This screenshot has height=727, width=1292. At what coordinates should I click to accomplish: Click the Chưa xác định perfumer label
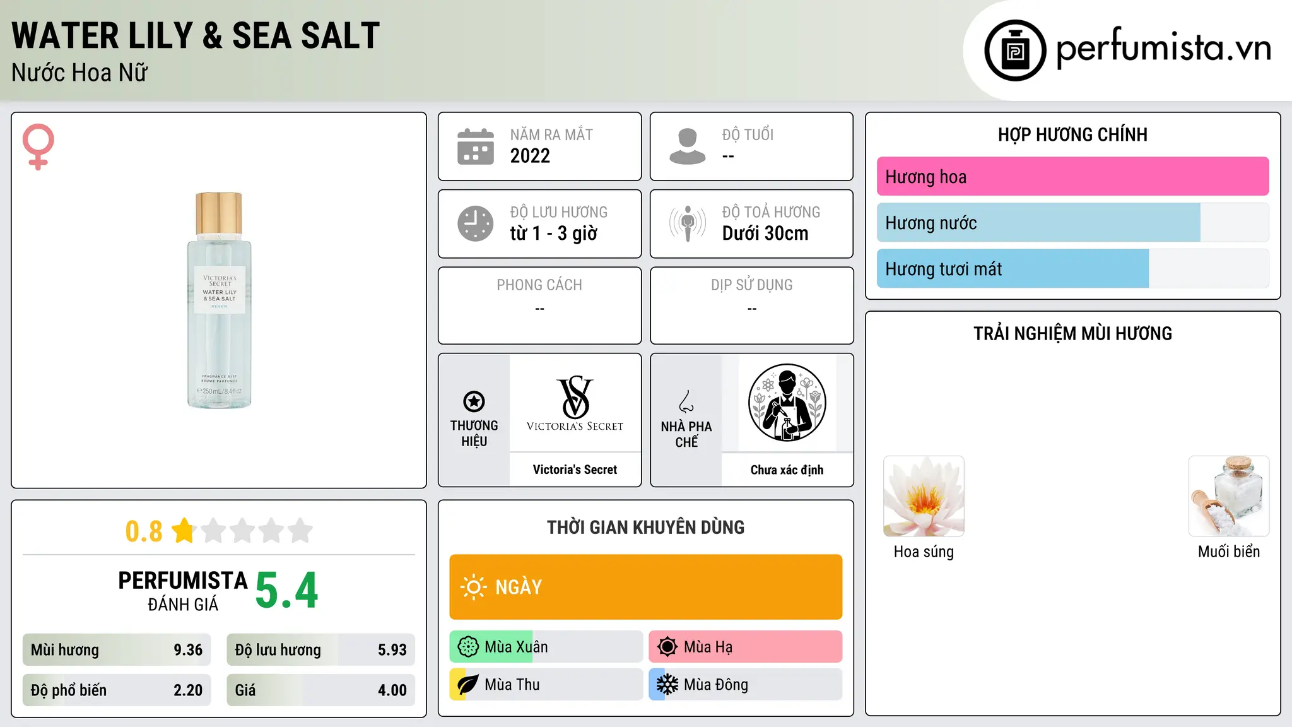[x=787, y=470]
